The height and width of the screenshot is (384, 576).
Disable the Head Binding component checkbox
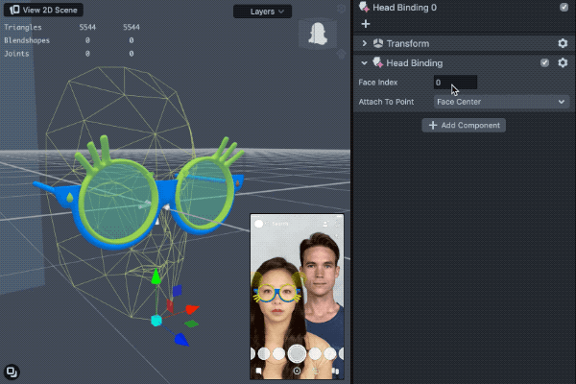pos(545,63)
